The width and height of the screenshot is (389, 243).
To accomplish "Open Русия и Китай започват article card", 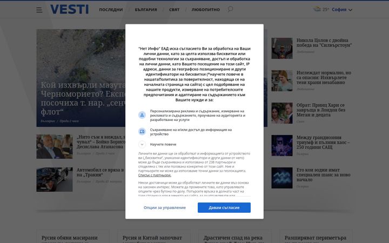I will (x=153, y=237).
